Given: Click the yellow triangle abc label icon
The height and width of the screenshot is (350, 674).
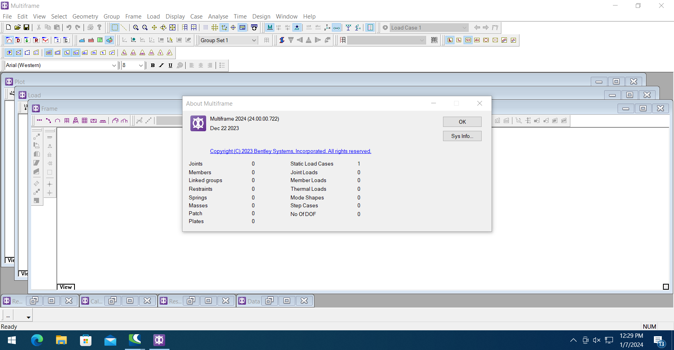Looking at the screenshot, I should (x=142, y=52).
